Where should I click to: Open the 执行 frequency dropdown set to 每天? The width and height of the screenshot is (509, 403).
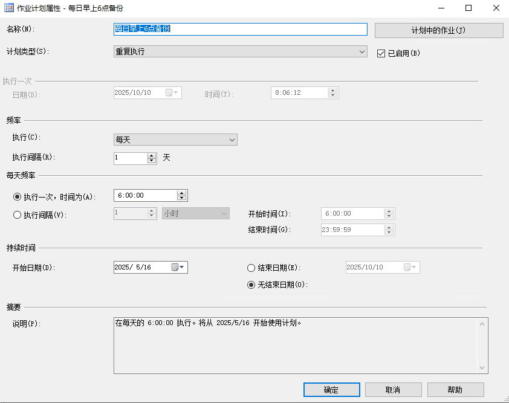(x=232, y=140)
